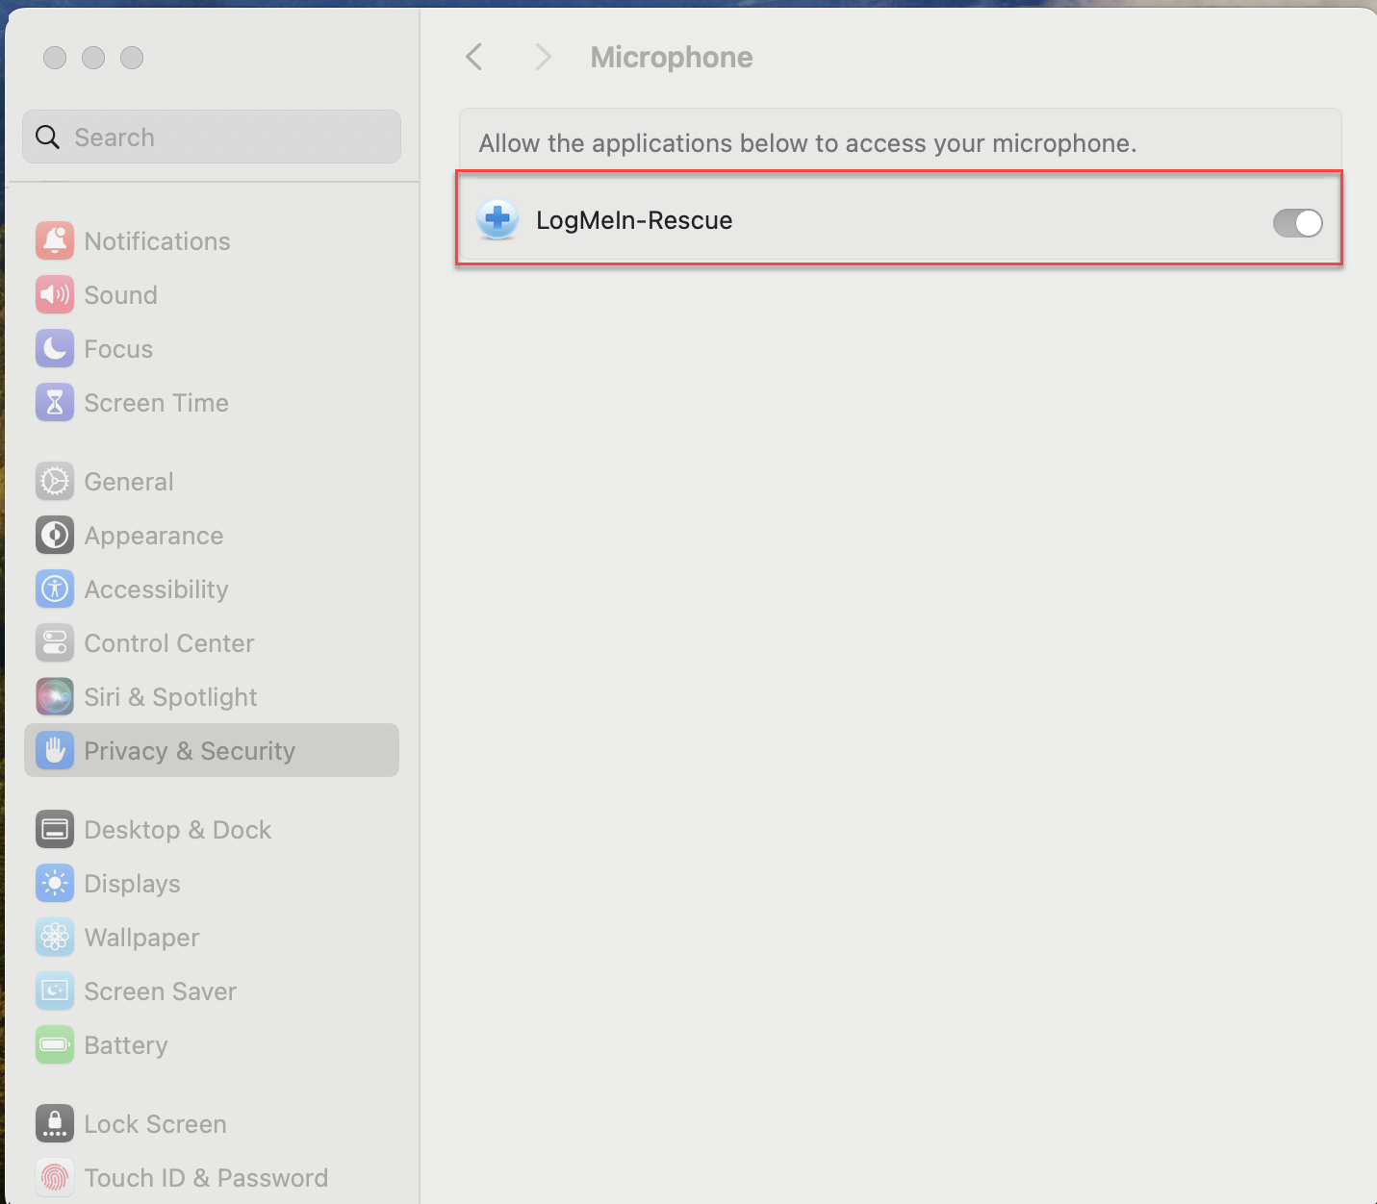Viewport: 1377px width, 1204px height.
Task: Click the LogMeIn-Rescue application icon
Action: coord(497,219)
